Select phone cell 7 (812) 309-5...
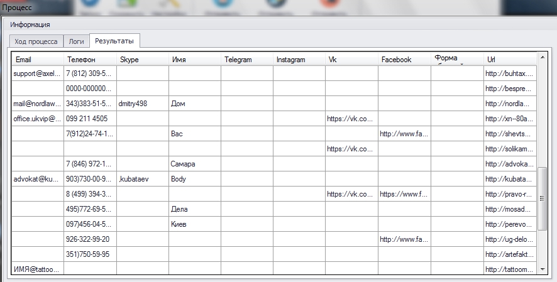The height and width of the screenshot is (282, 557). click(x=91, y=73)
